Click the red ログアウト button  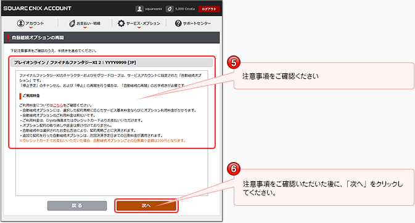(209, 9)
